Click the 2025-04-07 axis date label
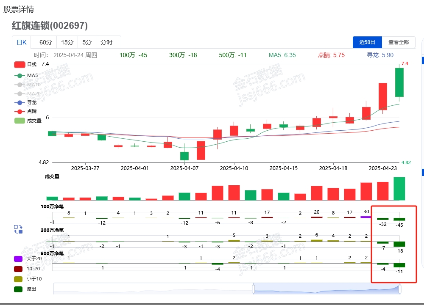Viewport: 424px width, 305px height. pyautogui.click(x=184, y=168)
